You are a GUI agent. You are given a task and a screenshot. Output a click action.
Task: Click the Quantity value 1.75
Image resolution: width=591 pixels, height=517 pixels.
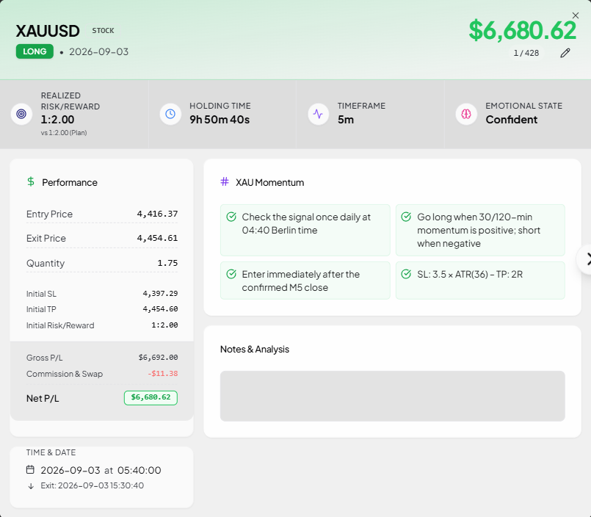pos(167,263)
